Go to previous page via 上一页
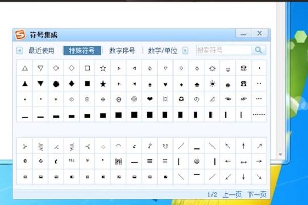 tap(232, 194)
